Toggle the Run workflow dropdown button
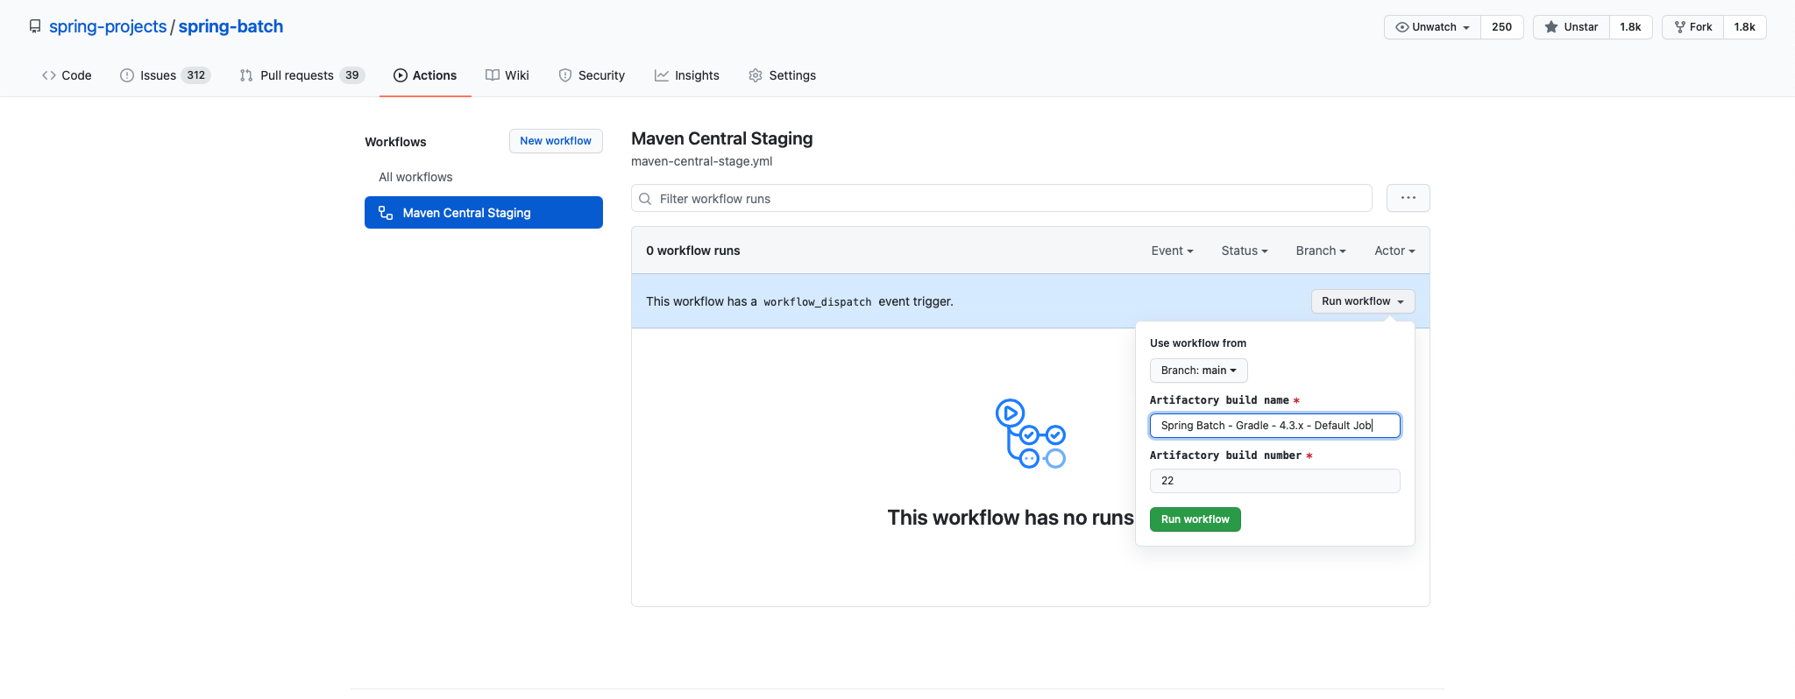 (x=1363, y=301)
